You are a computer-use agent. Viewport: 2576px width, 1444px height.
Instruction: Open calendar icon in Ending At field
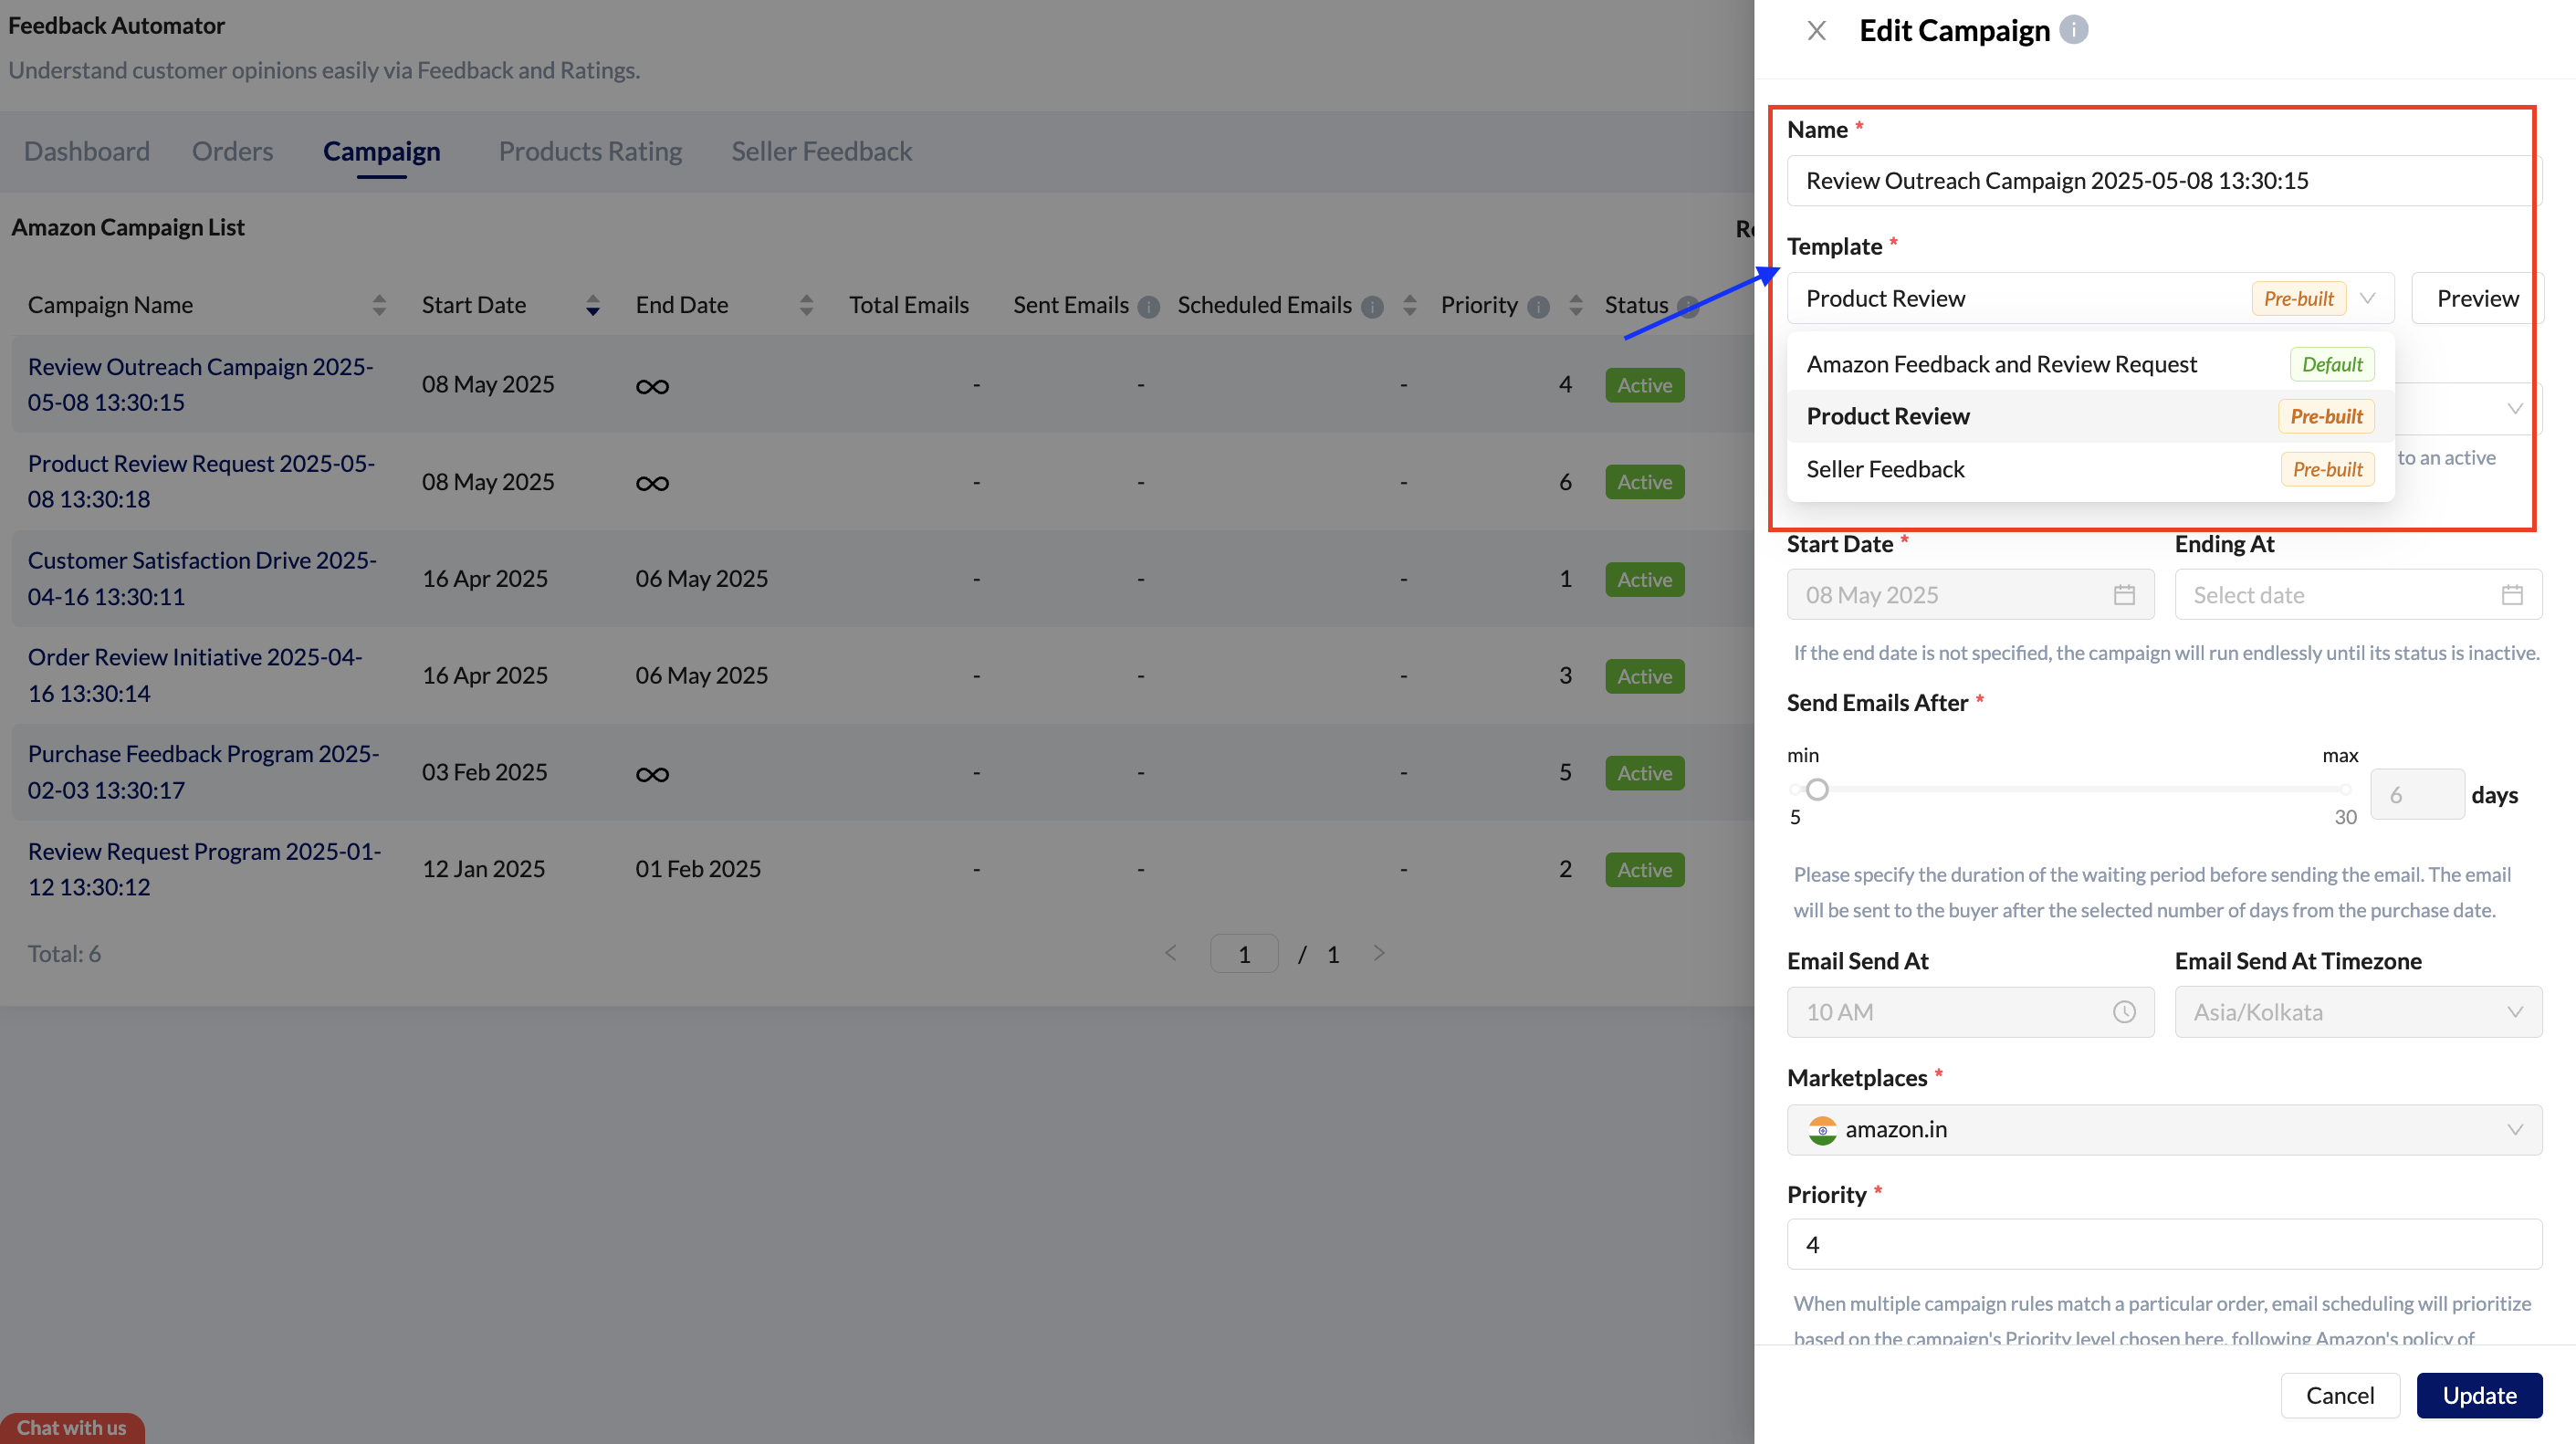coord(2511,595)
